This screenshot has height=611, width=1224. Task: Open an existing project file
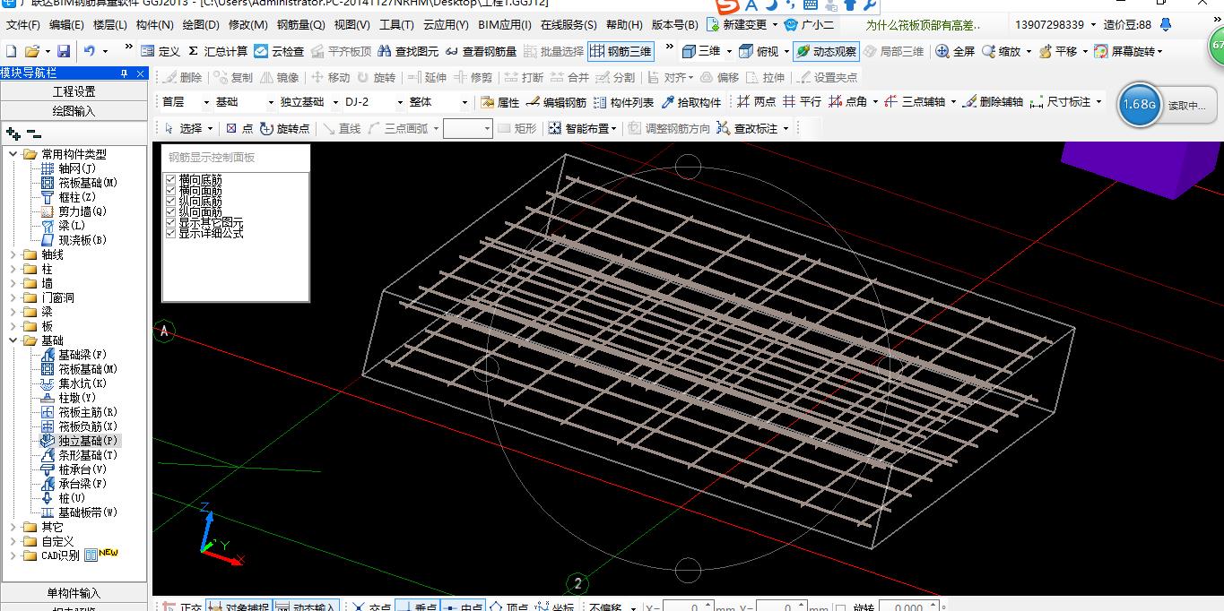(31, 51)
